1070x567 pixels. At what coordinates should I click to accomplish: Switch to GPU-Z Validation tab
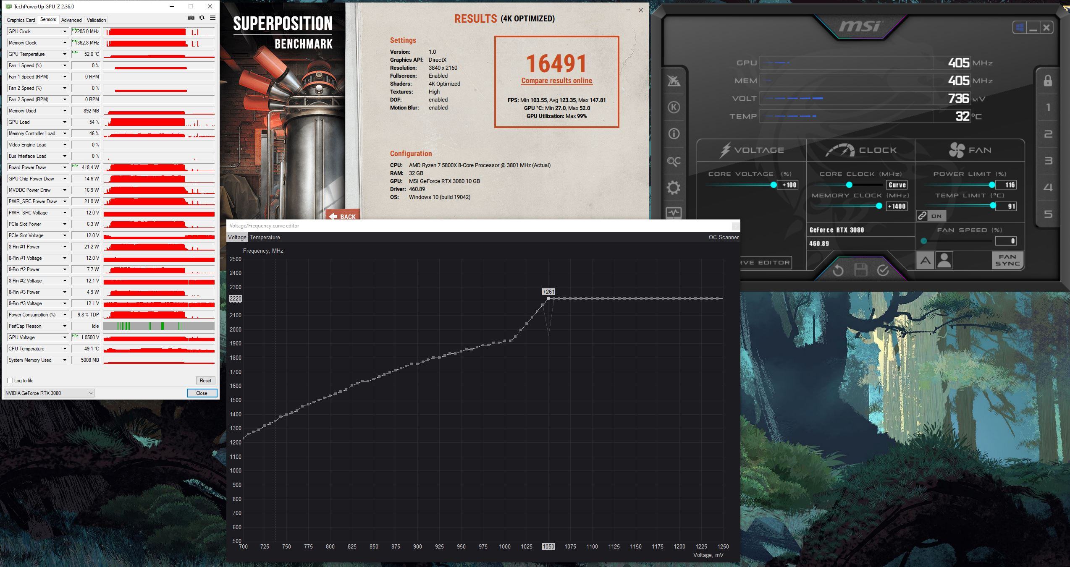pos(96,20)
